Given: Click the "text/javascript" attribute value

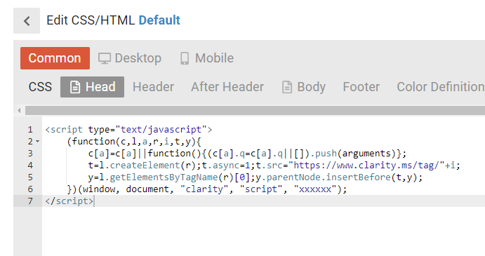Looking at the screenshot, I should (x=161, y=130).
